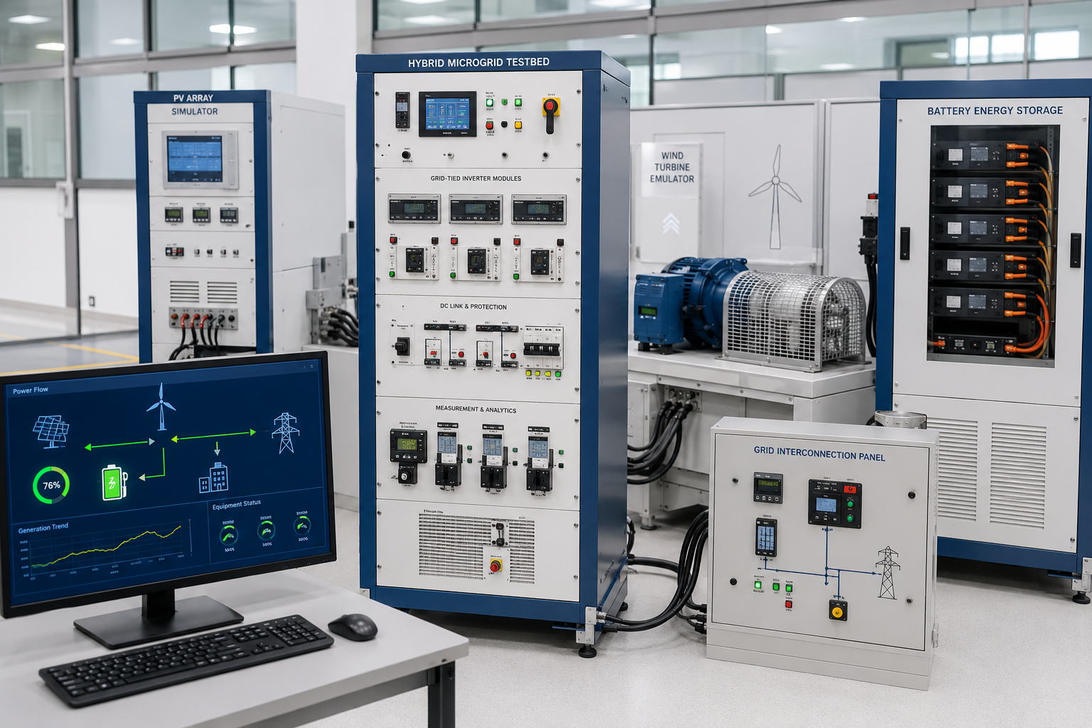Screen dimensions: 1092x728
Task: Select the green battery charging icon
Action: click(x=114, y=483)
